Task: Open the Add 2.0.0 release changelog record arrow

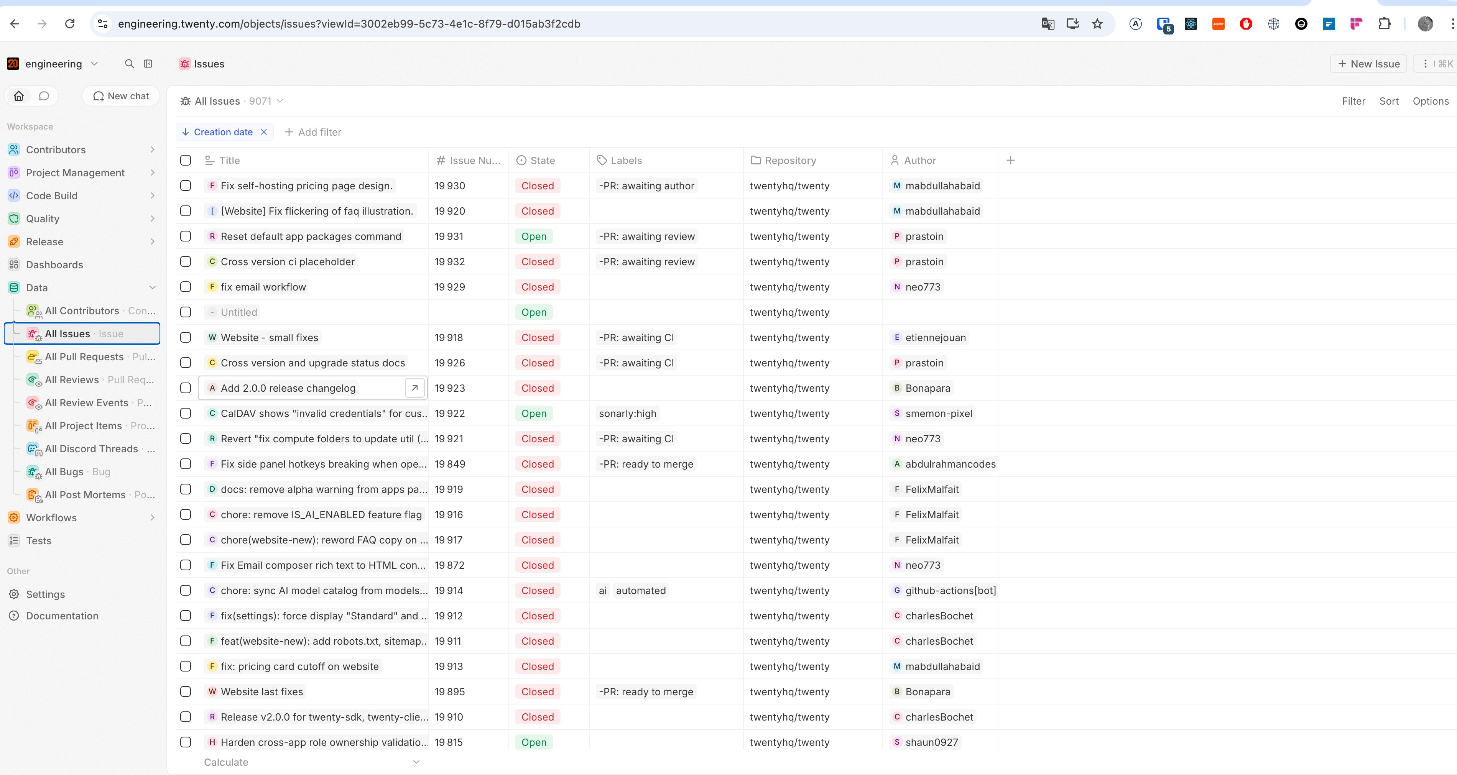Action: click(414, 388)
